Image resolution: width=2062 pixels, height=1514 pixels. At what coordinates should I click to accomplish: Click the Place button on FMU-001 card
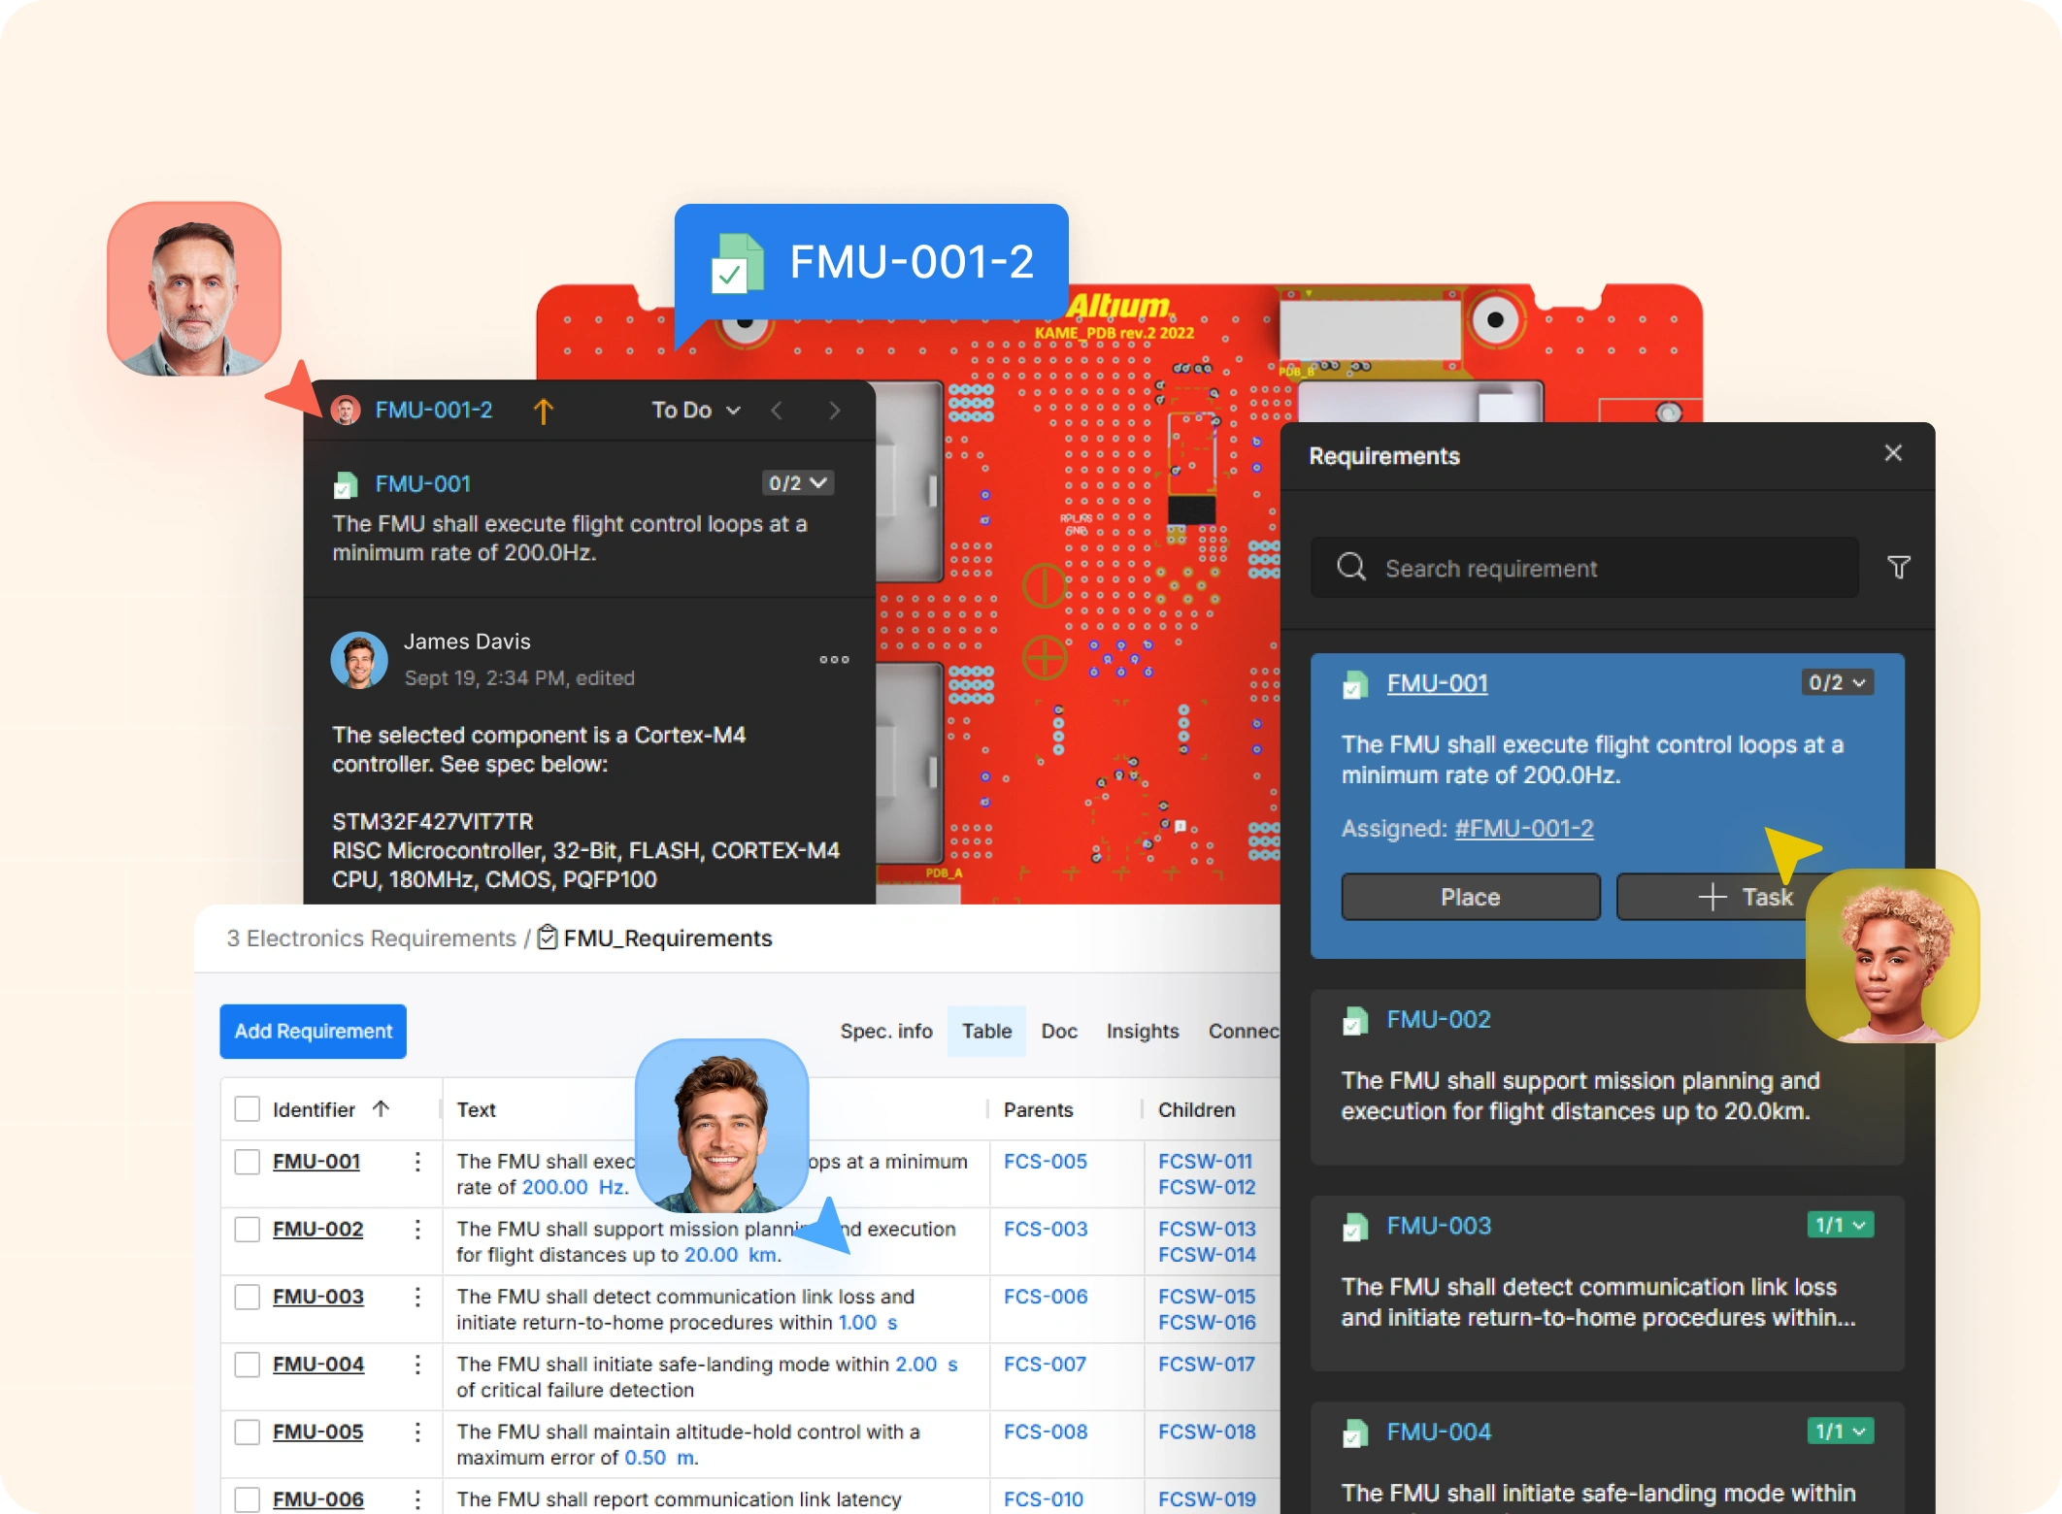point(1471,897)
